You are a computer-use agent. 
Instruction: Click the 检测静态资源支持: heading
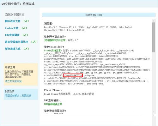pyautogui.click(x=55, y=111)
